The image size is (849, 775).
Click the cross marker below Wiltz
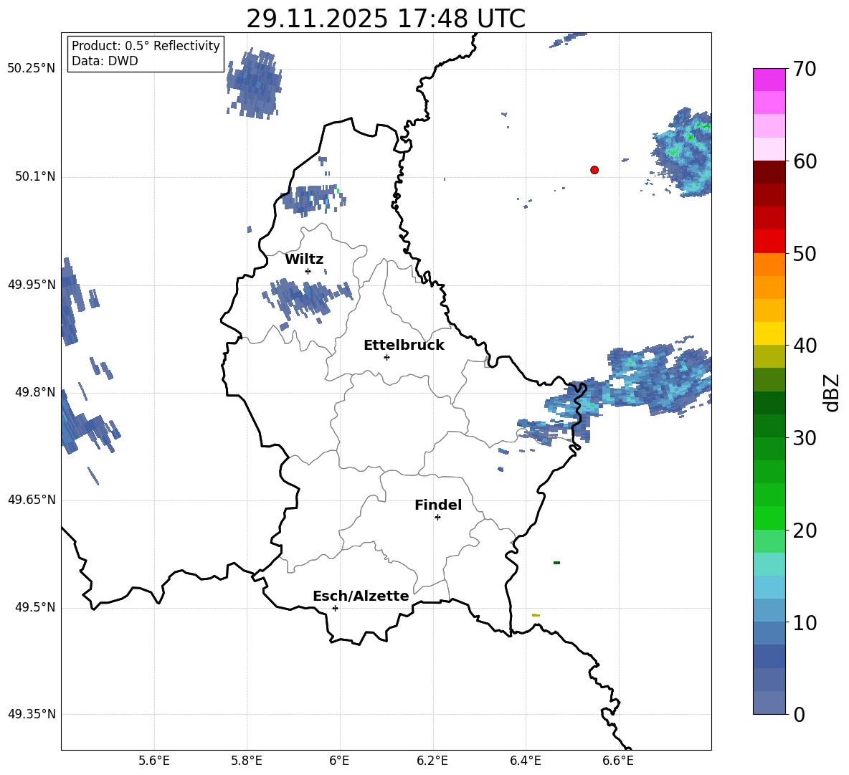point(308,271)
